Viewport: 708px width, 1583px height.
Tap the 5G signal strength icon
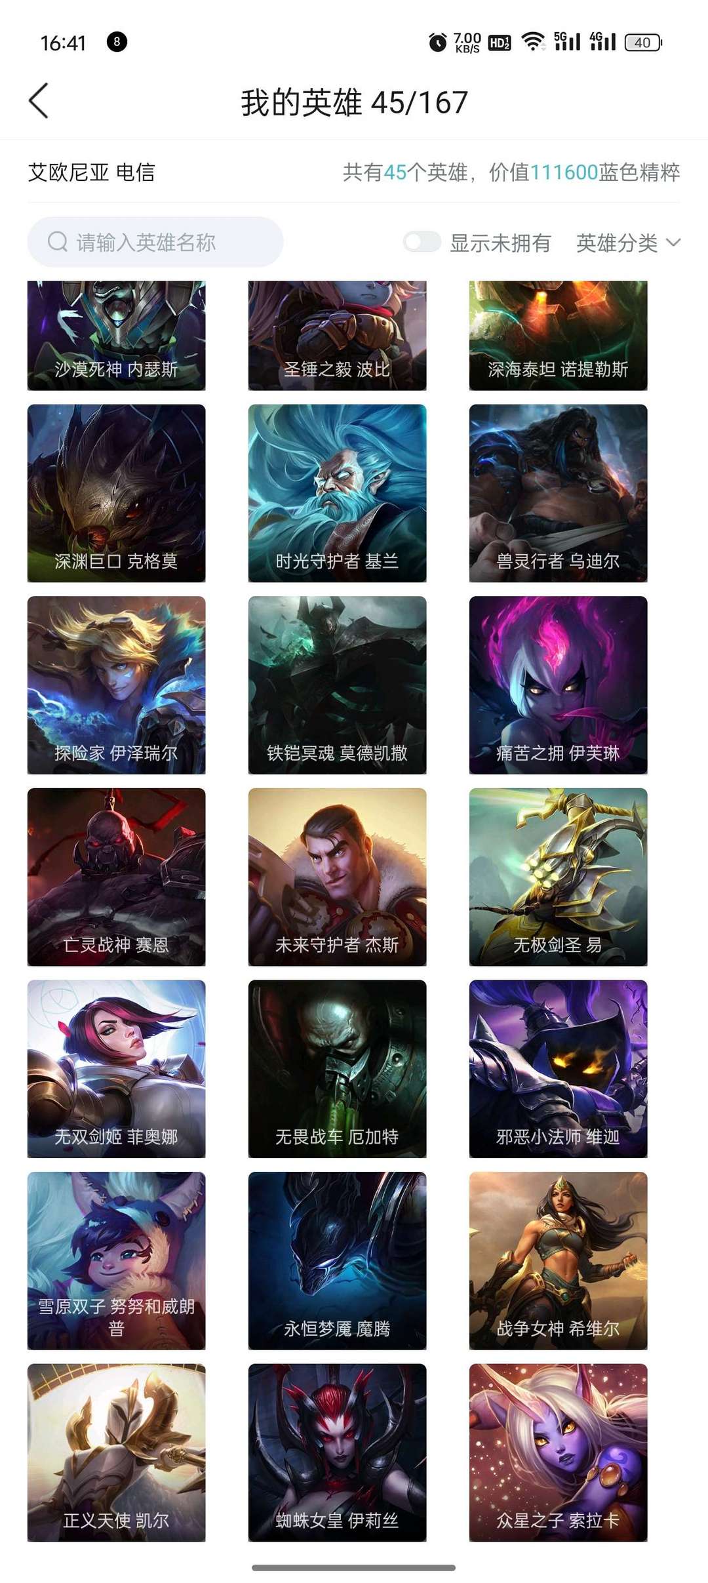pos(567,41)
